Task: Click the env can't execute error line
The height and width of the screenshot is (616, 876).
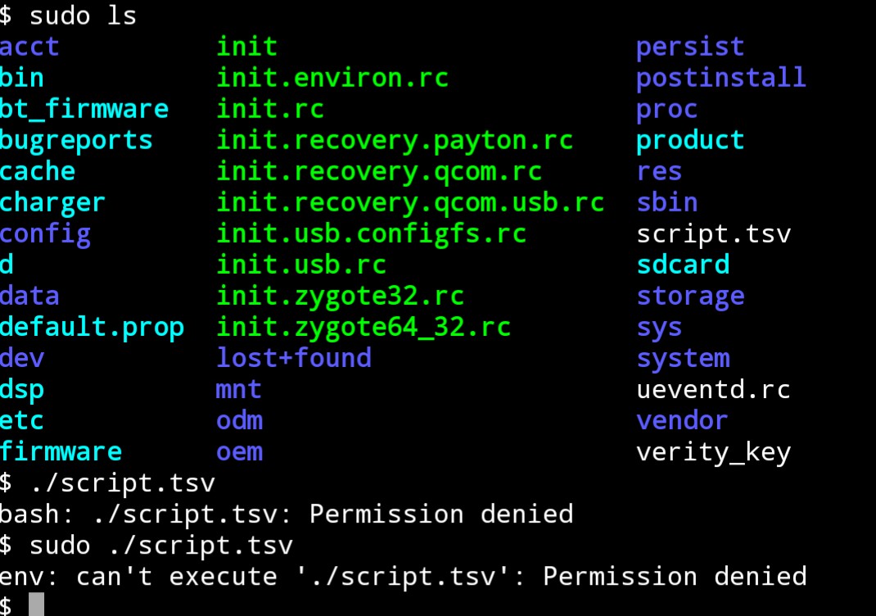Action: pos(403,576)
